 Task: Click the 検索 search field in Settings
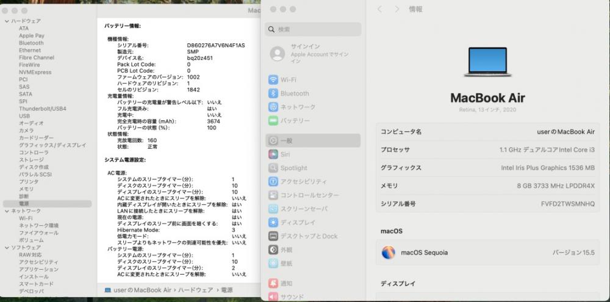(313, 29)
